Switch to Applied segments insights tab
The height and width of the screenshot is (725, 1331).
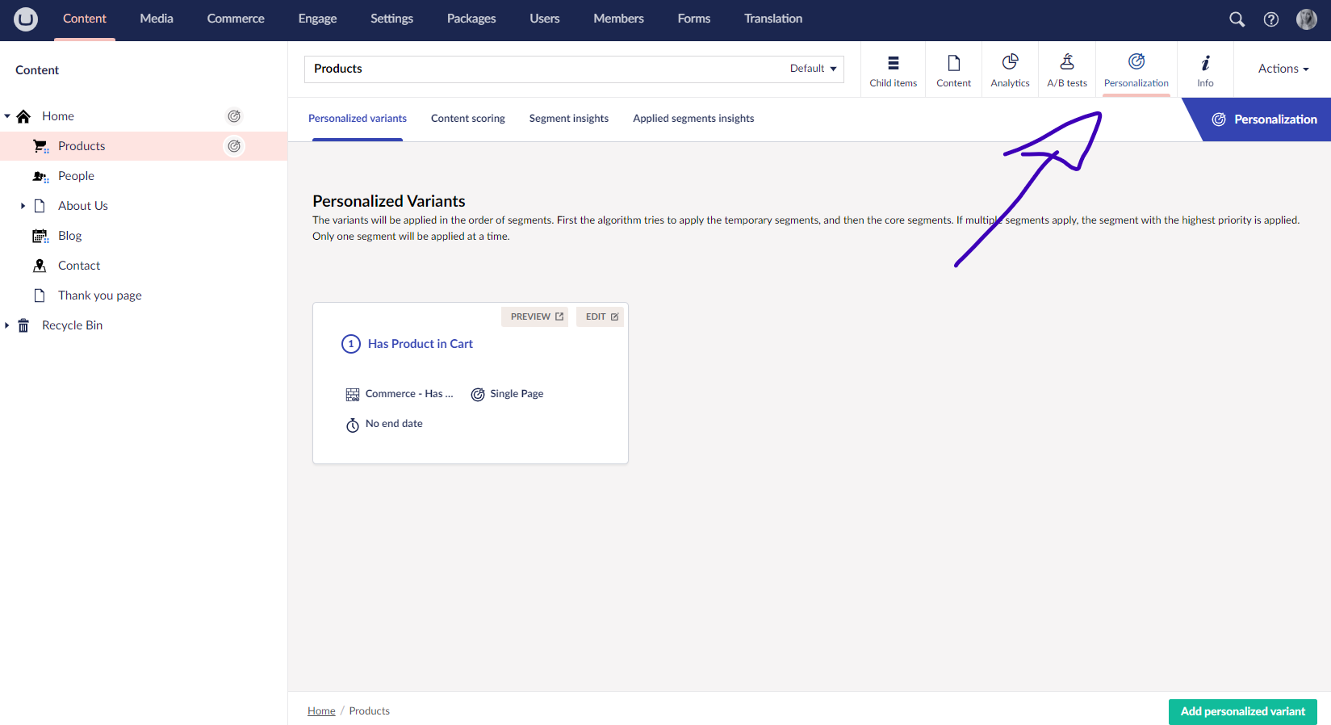[693, 119]
